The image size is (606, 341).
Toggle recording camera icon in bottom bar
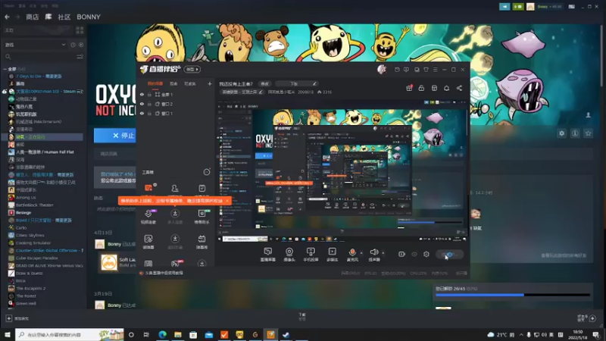coord(401,255)
